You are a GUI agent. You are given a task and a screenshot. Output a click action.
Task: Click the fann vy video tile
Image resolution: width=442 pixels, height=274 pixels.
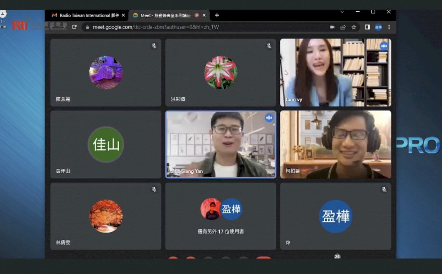[336, 72]
